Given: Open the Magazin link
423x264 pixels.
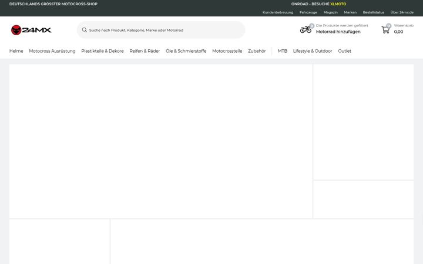Looking at the screenshot, I should [330, 12].
